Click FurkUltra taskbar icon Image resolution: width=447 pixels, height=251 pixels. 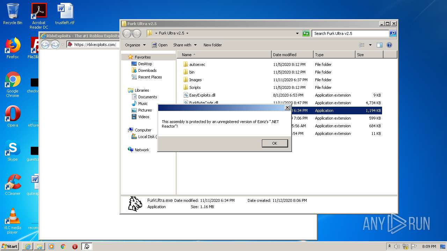[87, 246]
